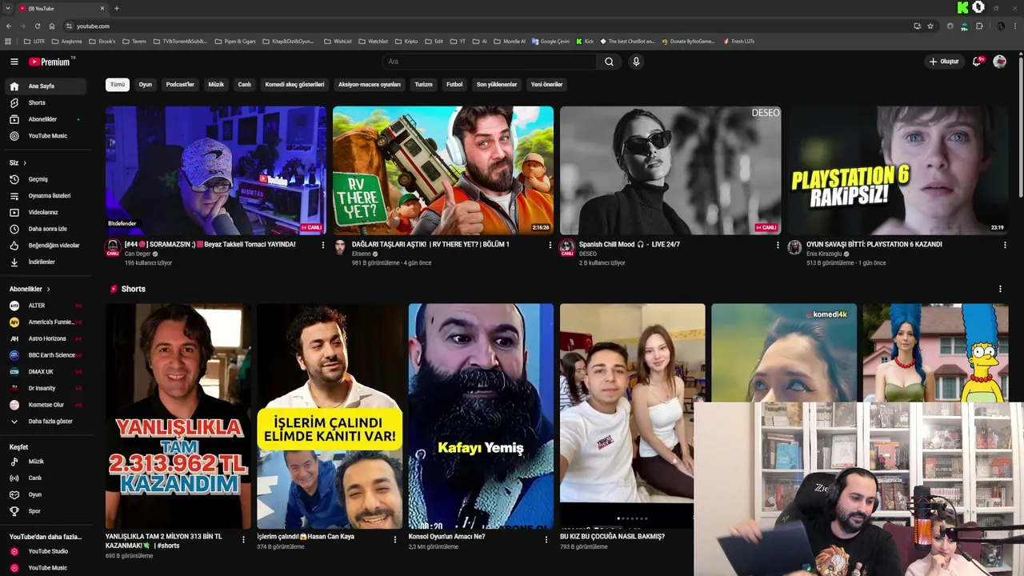Open Daha sonra izle list
Screen dimensions: 1024x576
point(46,229)
